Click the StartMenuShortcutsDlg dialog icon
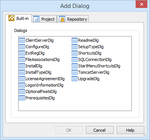150x140 pixels. coord(75,66)
